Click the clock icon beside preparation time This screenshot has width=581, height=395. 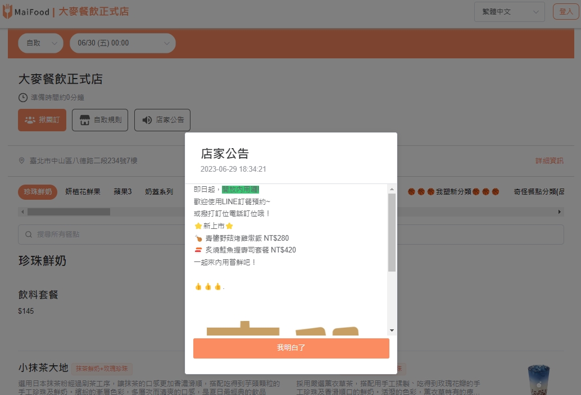tap(23, 98)
